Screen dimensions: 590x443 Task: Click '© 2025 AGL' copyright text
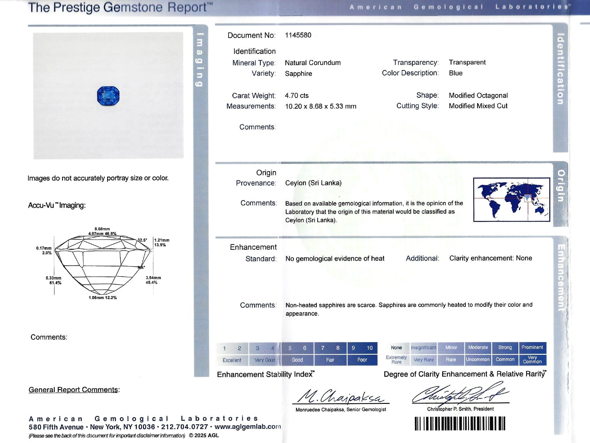click(204, 435)
